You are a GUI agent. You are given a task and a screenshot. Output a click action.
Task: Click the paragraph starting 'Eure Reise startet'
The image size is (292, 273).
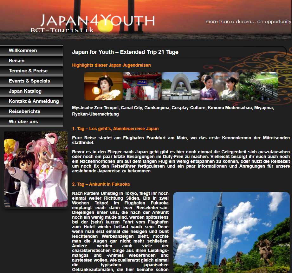[181, 140]
